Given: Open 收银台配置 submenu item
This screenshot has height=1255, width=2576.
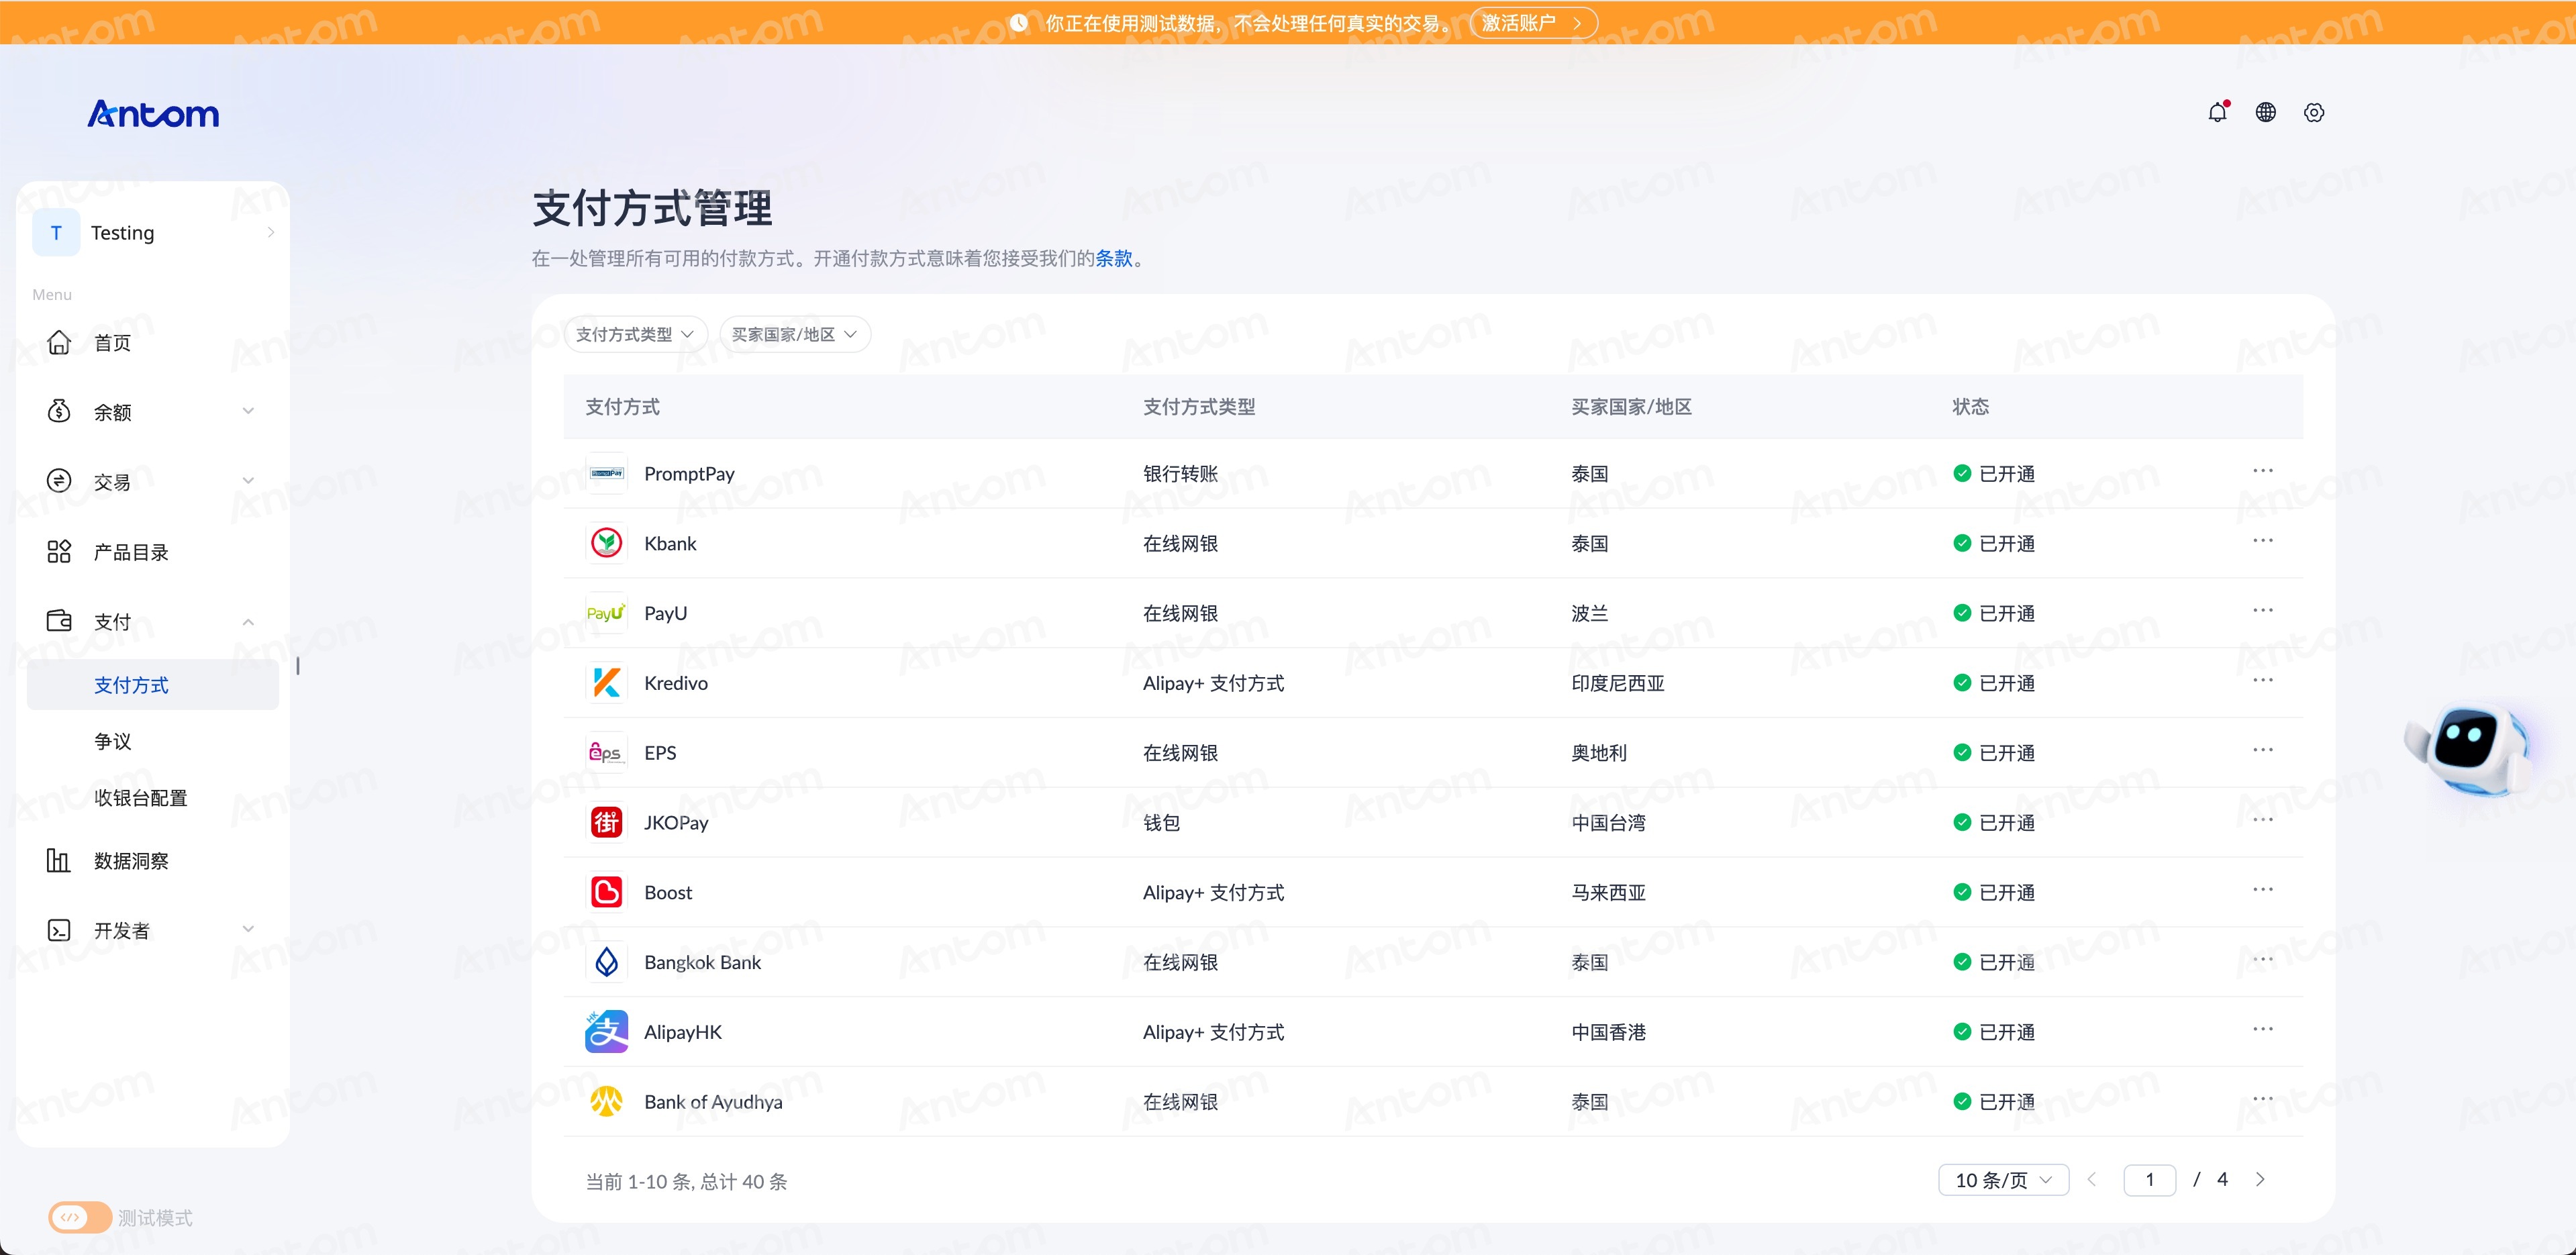Looking at the screenshot, I should coord(152,798).
